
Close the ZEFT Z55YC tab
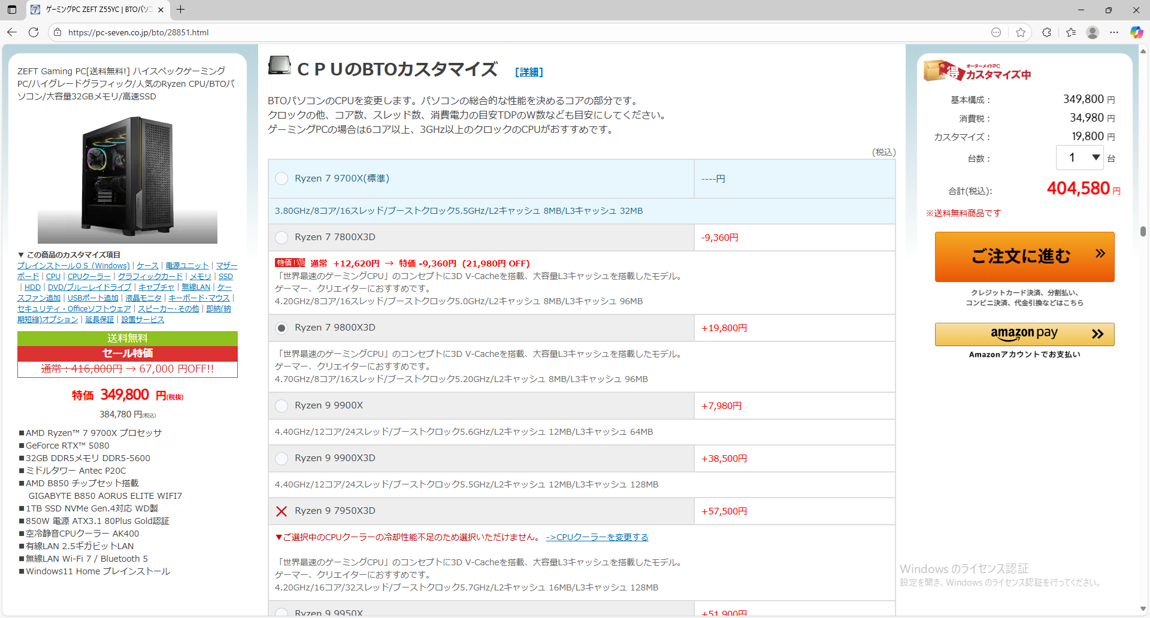click(x=161, y=10)
